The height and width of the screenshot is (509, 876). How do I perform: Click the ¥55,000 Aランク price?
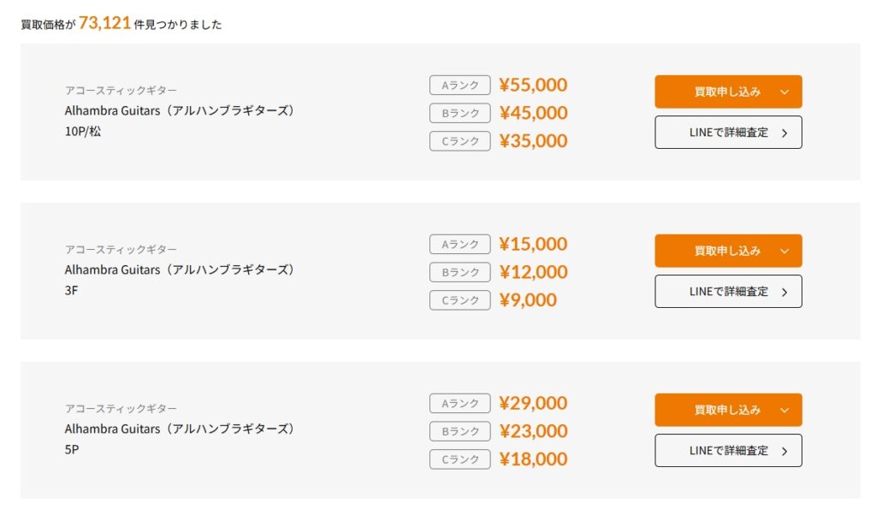point(532,85)
